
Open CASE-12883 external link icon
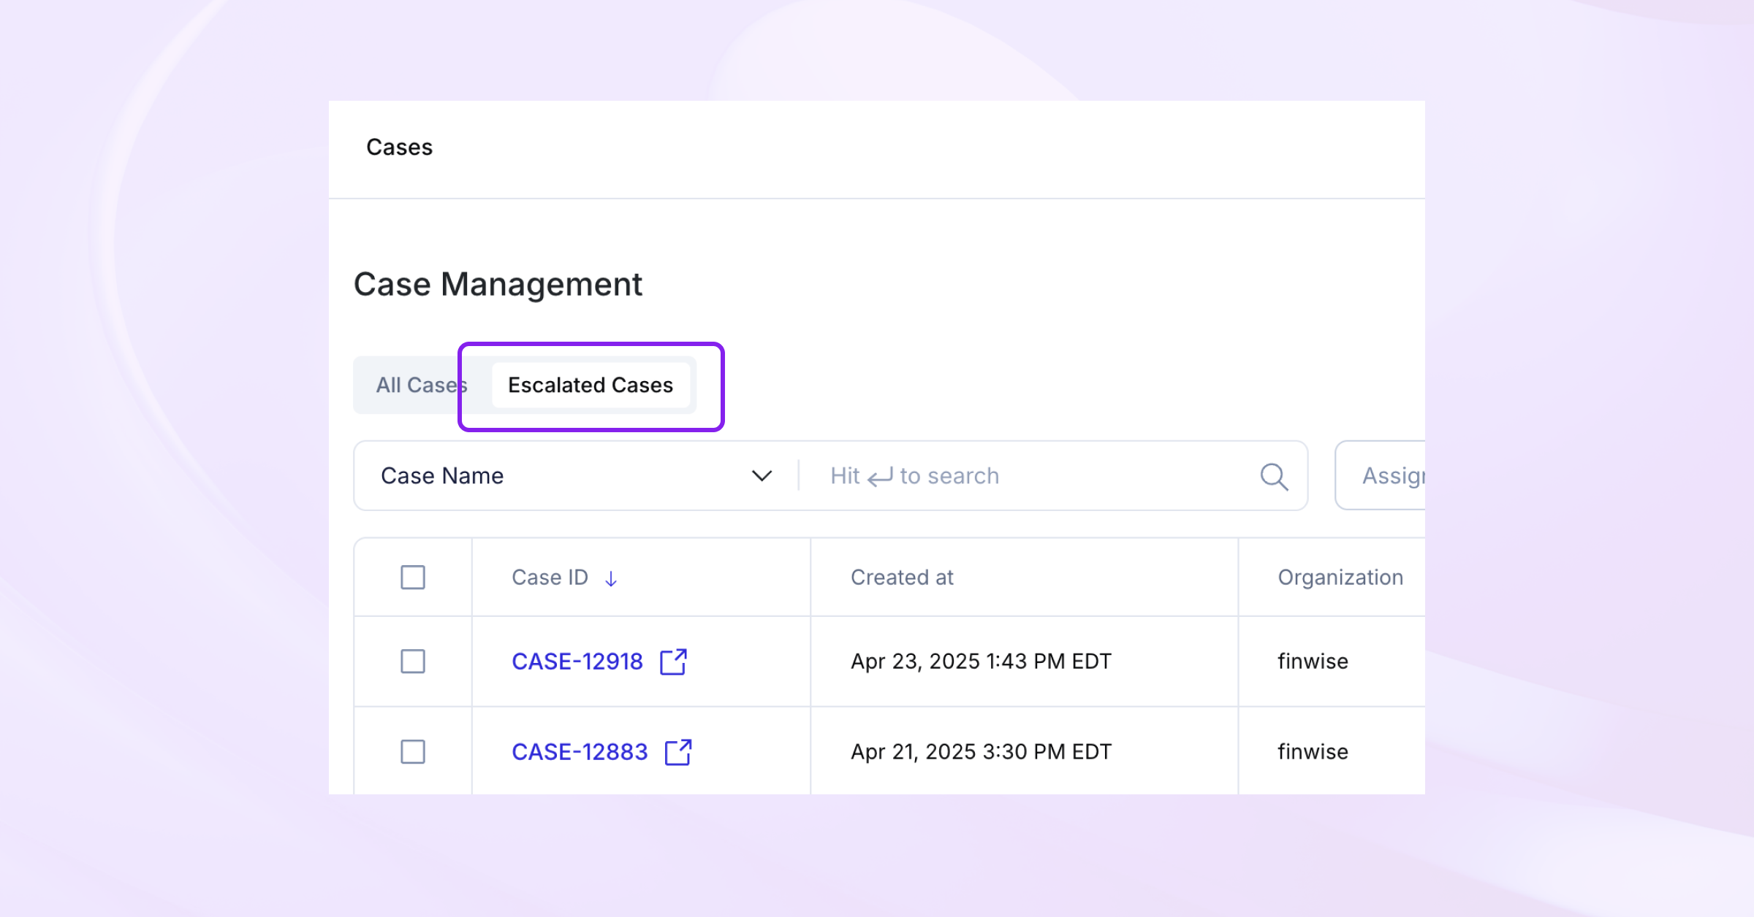[677, 752]
